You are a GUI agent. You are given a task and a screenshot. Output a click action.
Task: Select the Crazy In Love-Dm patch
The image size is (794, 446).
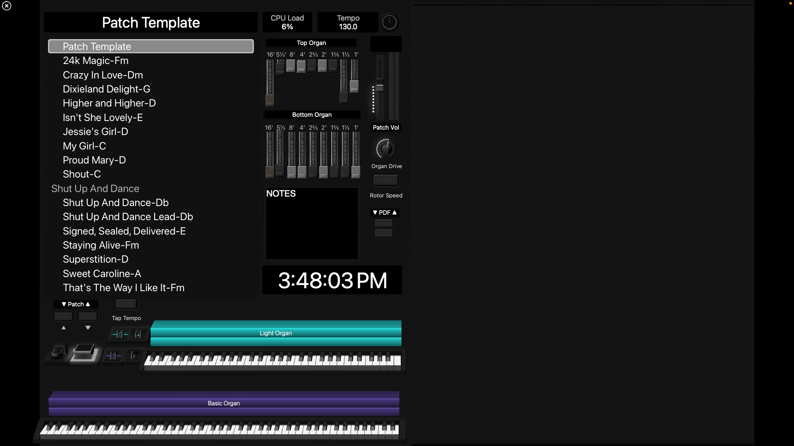(103, 75)
